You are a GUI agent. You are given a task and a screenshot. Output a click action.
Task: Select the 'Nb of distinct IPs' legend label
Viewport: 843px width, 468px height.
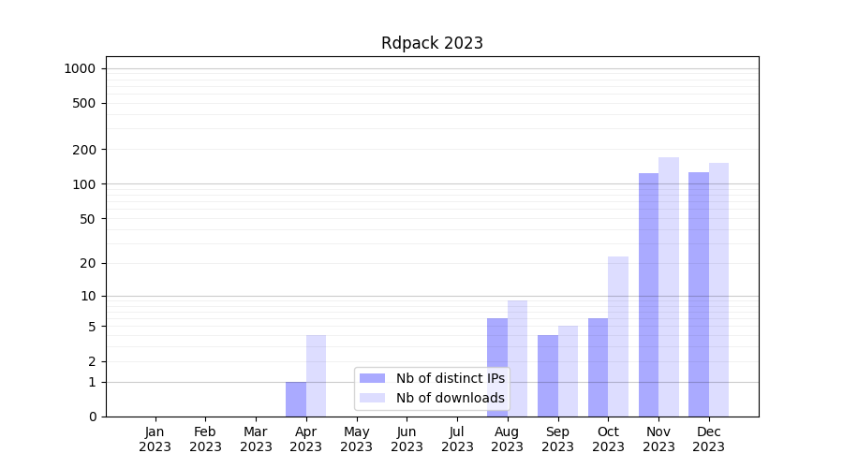[x=450, y=378]
